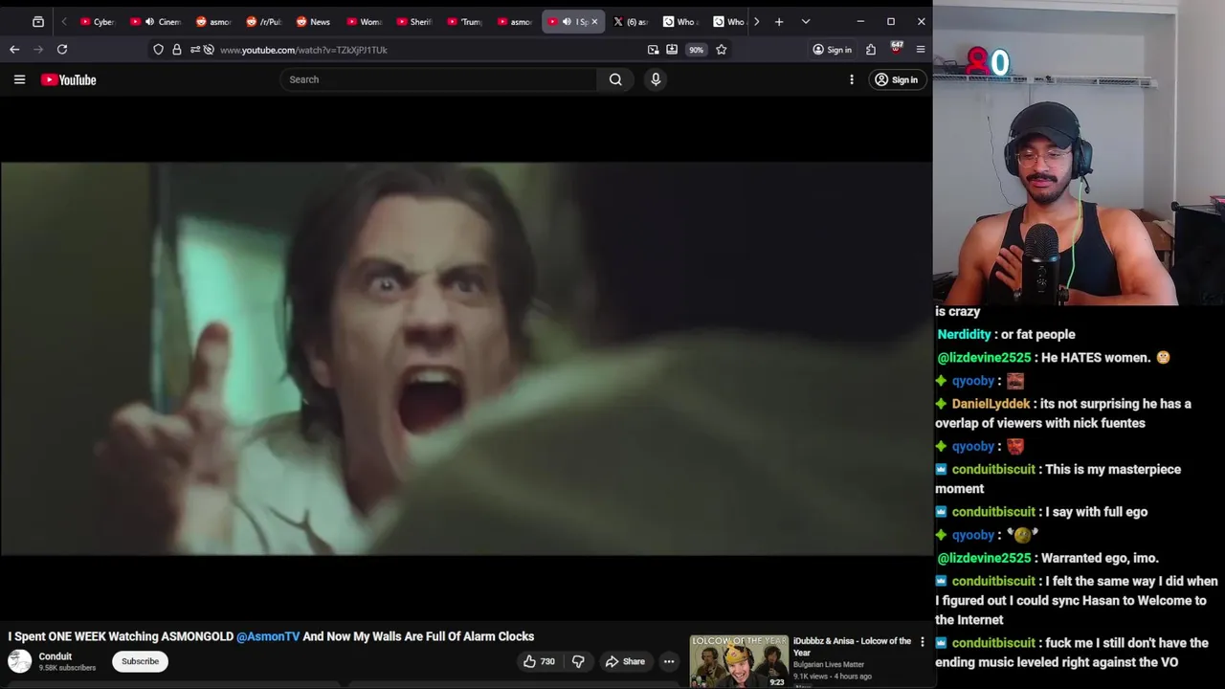Click Nerdidity username in chat

point(964,334)
